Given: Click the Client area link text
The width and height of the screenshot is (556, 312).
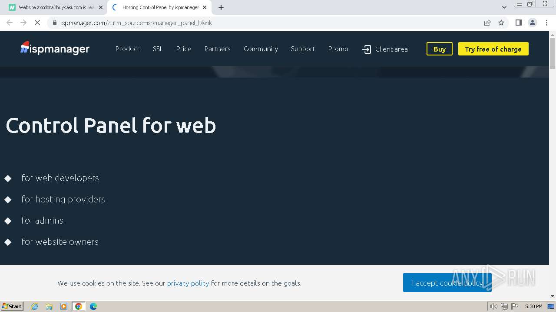Looking at the screenshot, I should click(391, 49).
